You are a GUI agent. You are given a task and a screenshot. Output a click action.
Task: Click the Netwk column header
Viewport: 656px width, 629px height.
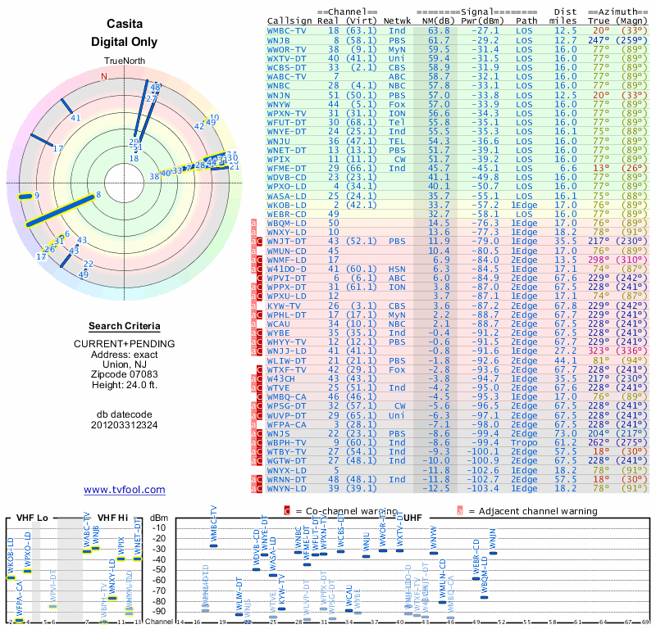click(397, 21)
